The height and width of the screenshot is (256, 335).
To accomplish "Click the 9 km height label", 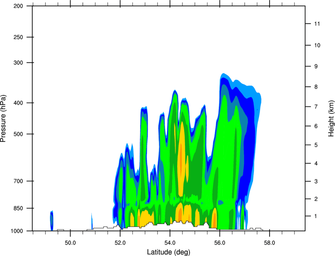I will [316, 67].
